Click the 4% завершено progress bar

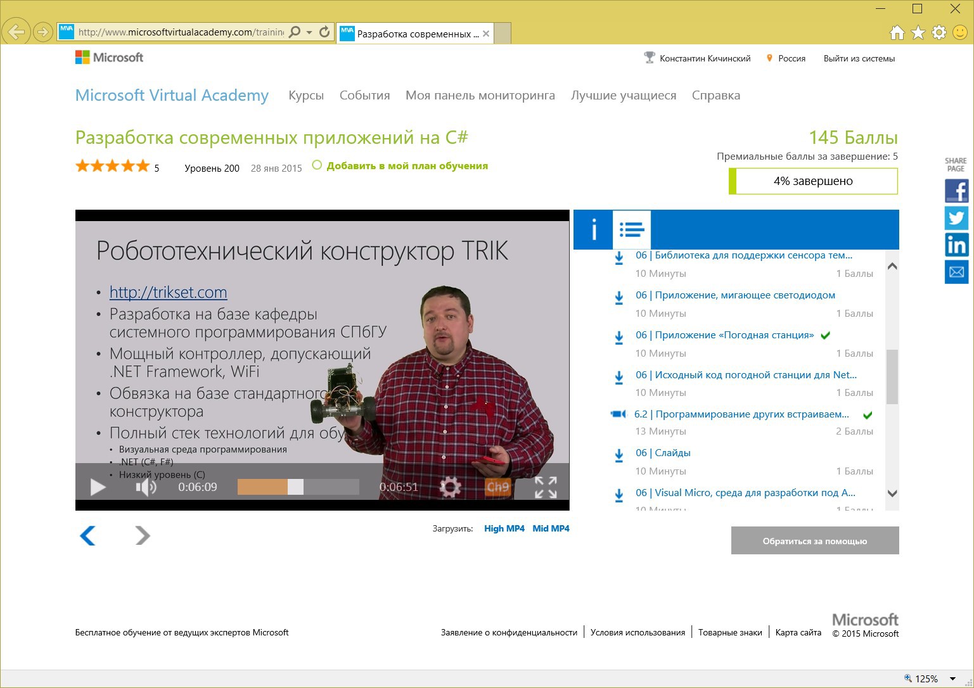(814, 181)
